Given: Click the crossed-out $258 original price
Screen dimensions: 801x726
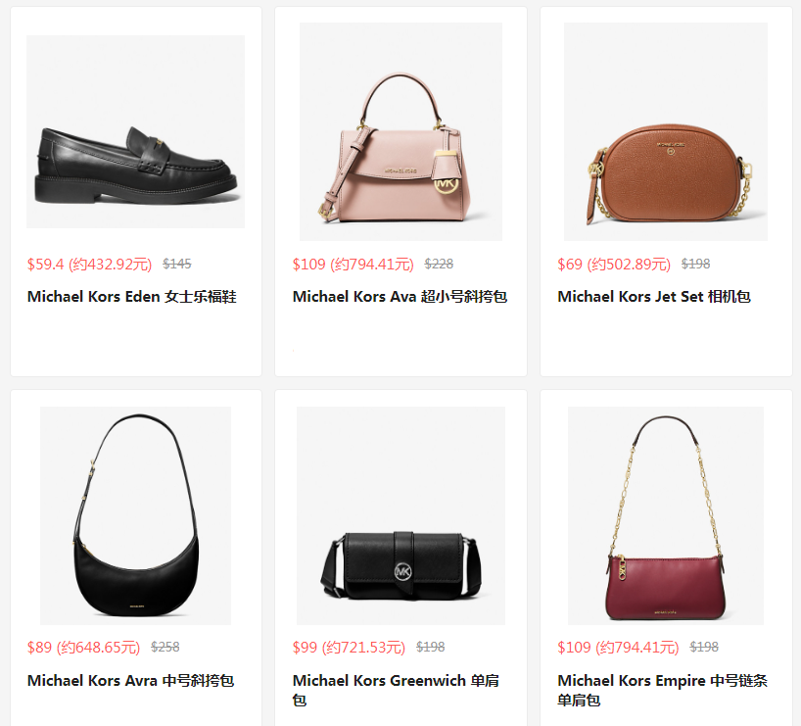Looking at the screenshot, I should coord(165,648).
